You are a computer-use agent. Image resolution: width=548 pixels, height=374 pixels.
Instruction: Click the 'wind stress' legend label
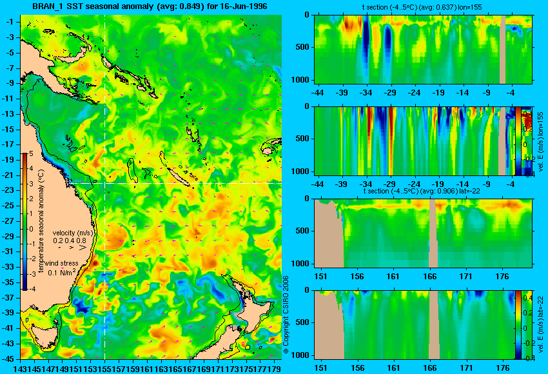pos(61,263)
